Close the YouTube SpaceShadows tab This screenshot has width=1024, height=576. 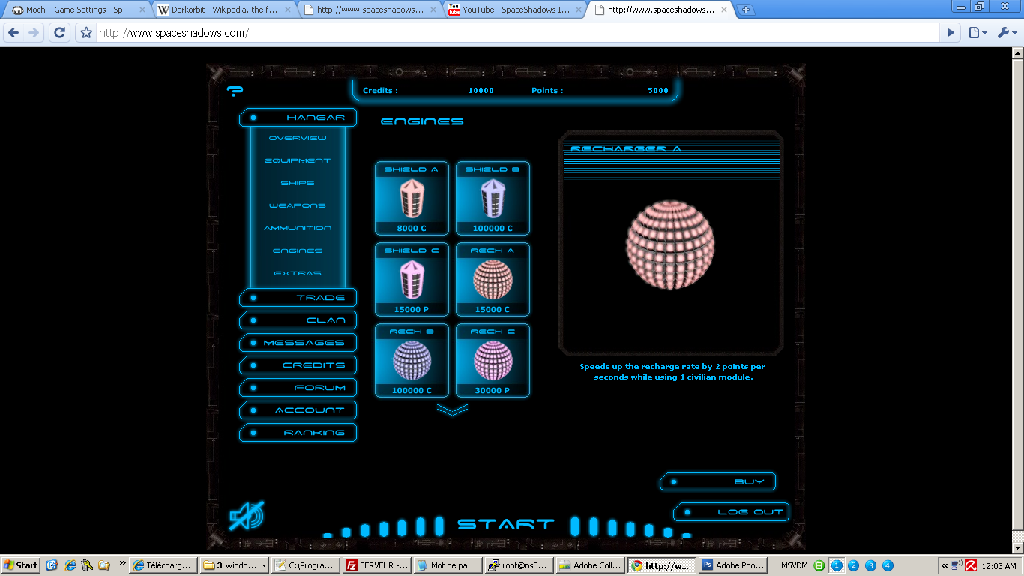coord(578,10)
